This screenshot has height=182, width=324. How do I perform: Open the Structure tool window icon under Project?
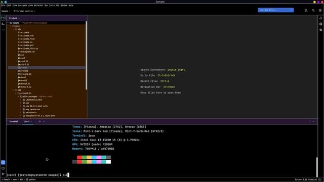coord(3,24)
